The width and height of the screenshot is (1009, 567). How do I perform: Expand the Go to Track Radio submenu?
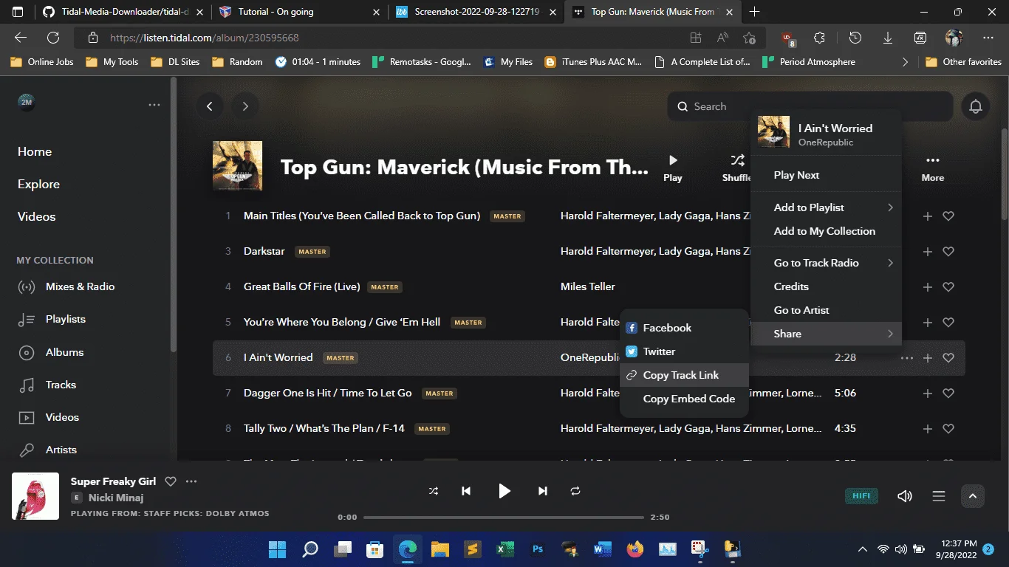click(x=827, y=263)
